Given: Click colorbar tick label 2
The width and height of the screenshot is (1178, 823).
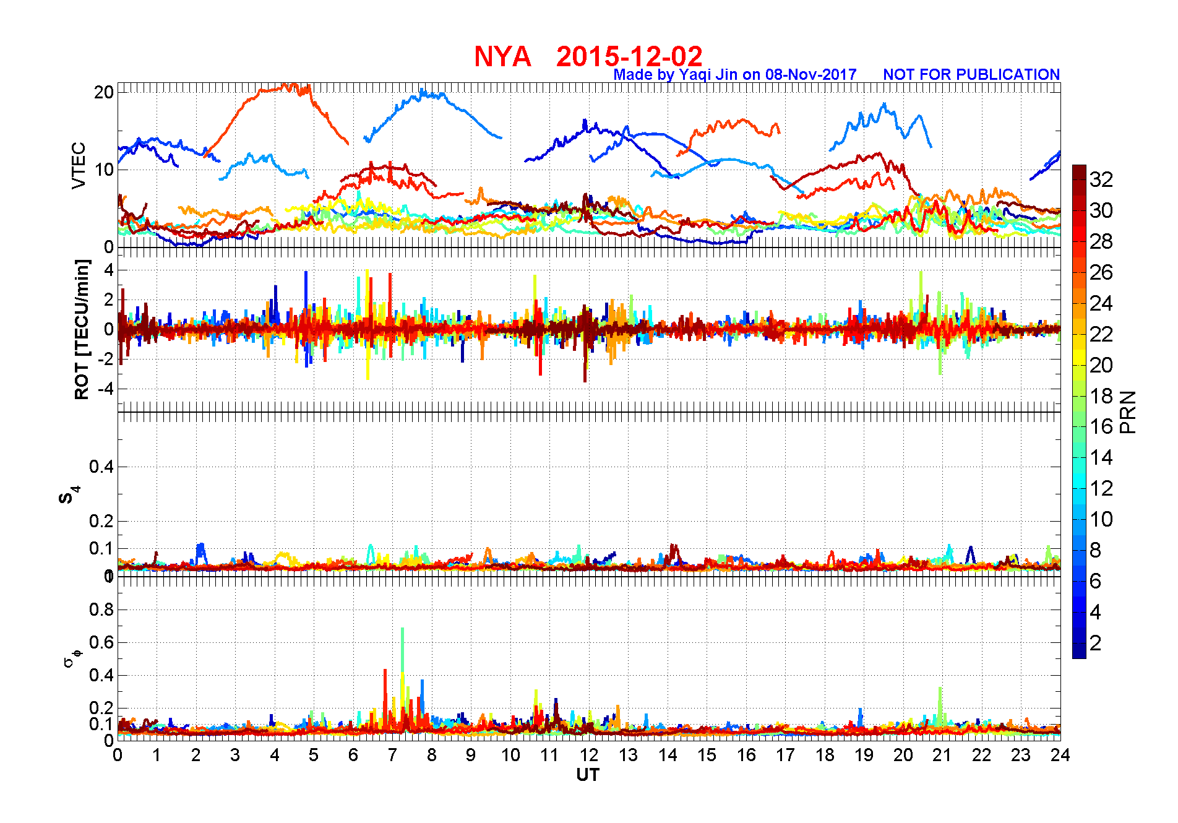Looking at the screenshot, I should pos(1096,643).
